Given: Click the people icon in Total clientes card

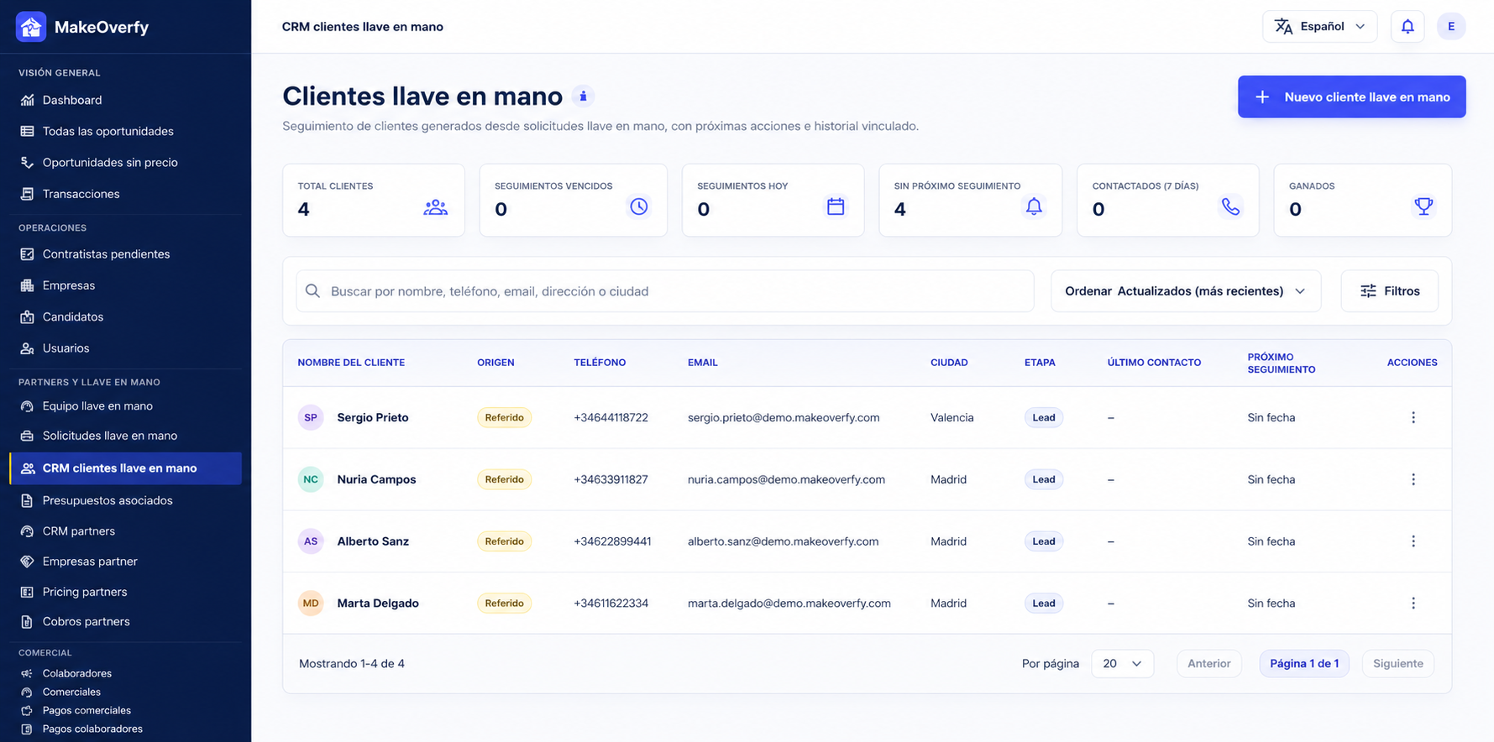Looking at the screenshot, I should (x=435, y=207).
